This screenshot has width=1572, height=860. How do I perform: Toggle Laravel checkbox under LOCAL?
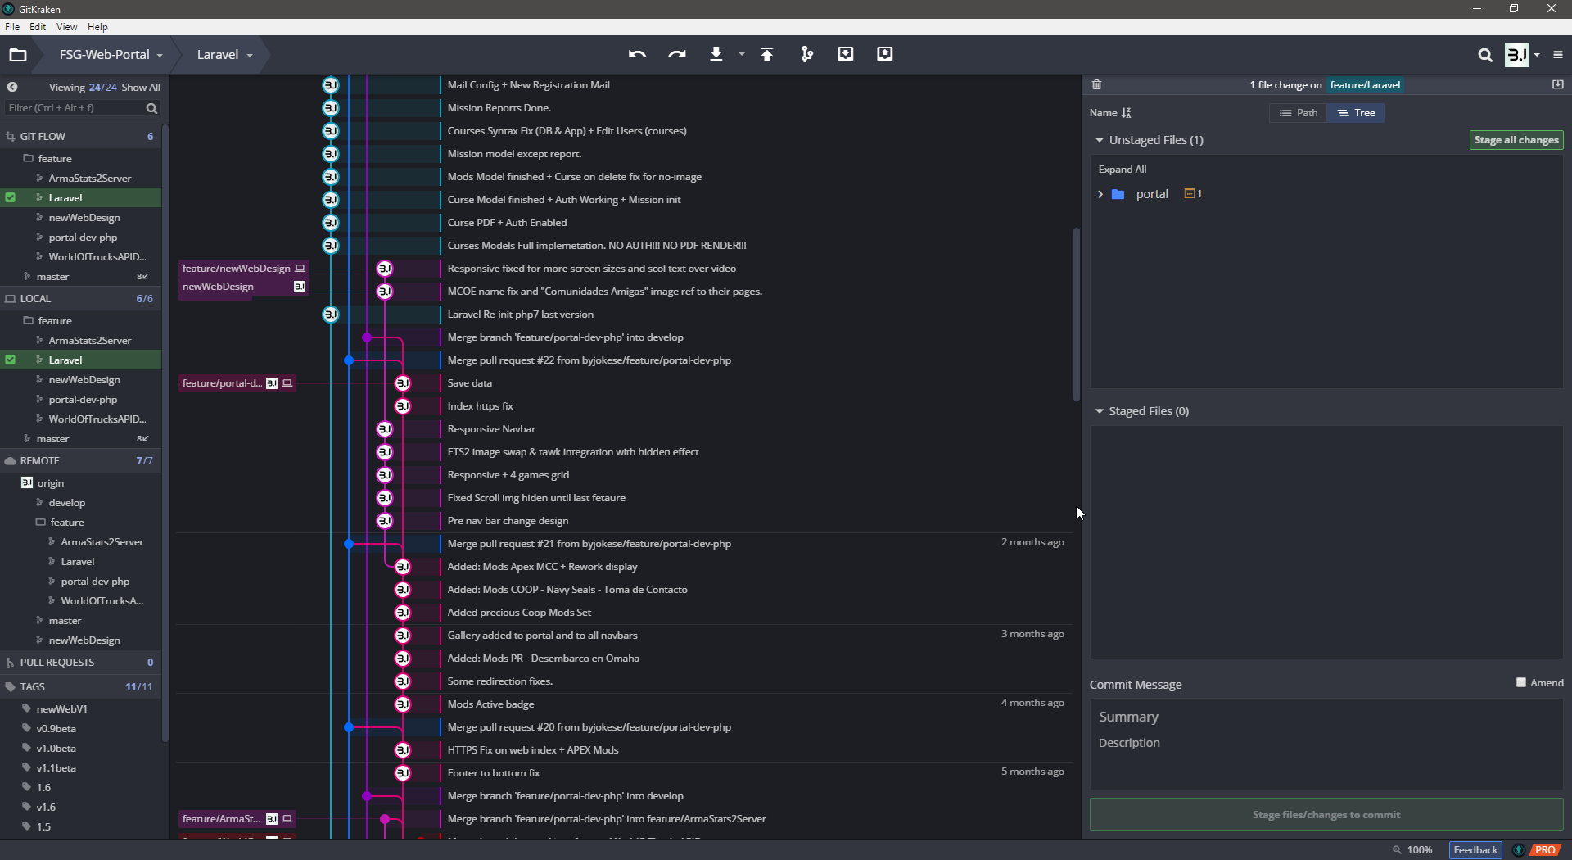[x=10, y=360]
